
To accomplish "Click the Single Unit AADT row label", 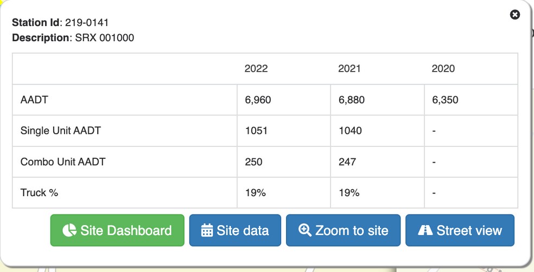I will (x=61, y=131).
